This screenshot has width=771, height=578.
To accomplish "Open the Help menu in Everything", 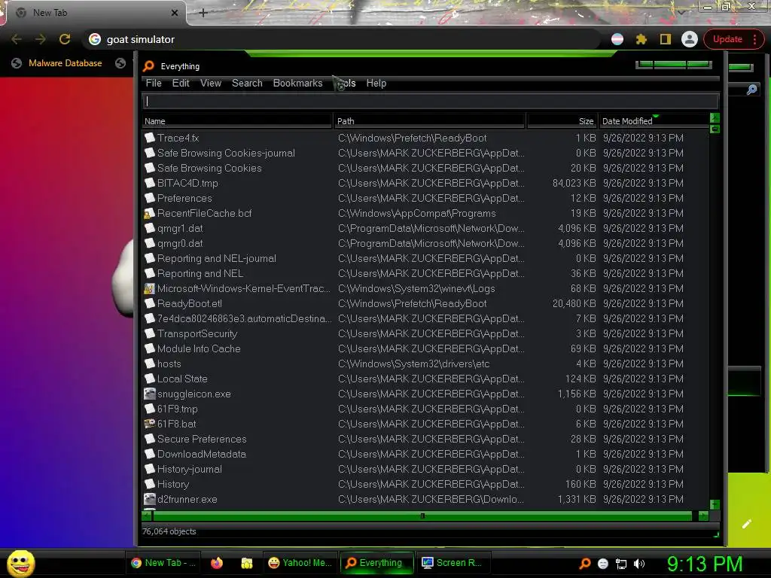I will coord(376,83).
